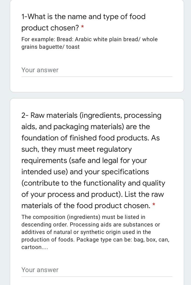Click the line '2- Raw materials (ingredients, processing'
This screenshot has width=191, height=285.
click(x=91, y=116)
